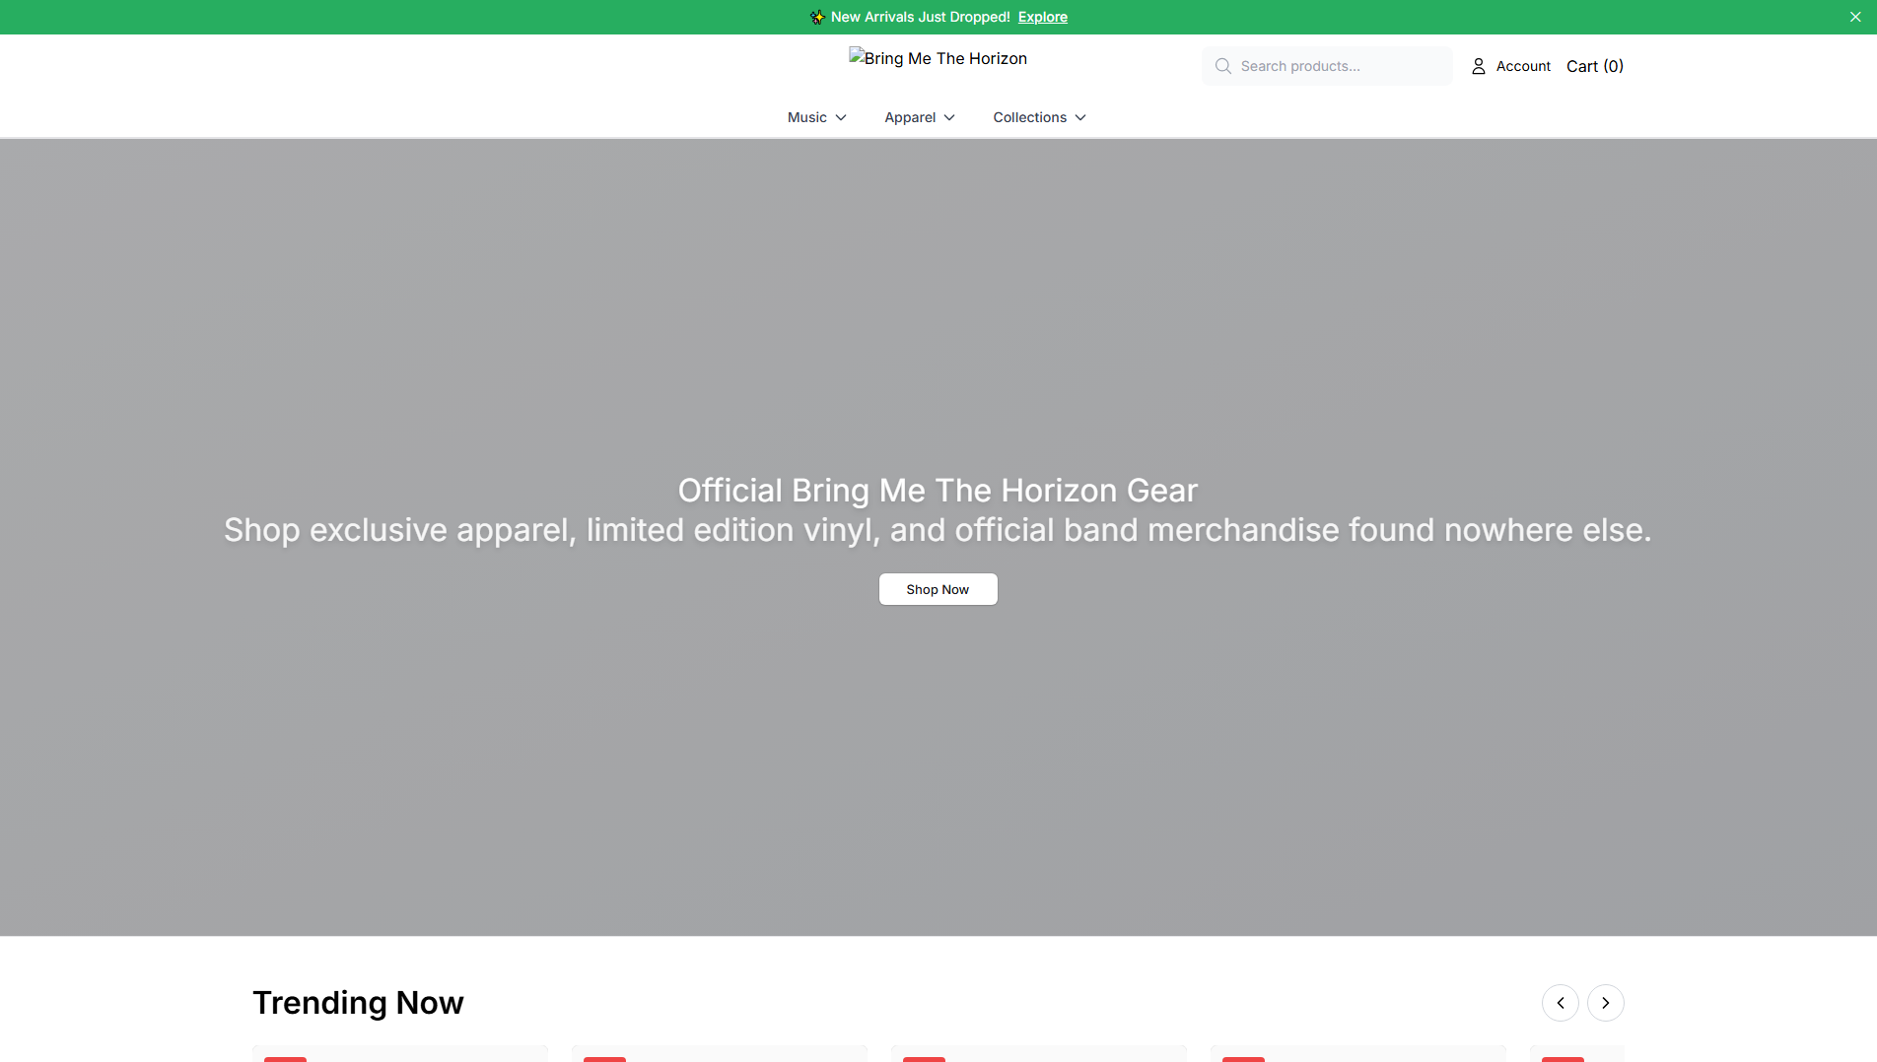
Task: Show previous Trending Now products
Action: pos(1561,1003)
